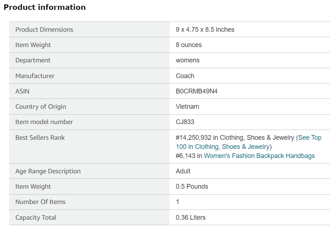Select the ASIN value B0CRMB49N4
336x227 pixels.
[196, 91]
